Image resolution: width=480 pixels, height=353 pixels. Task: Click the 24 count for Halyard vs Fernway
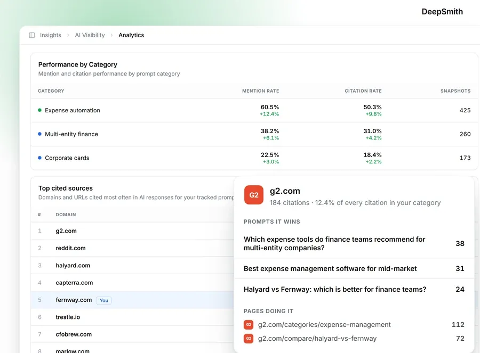(460, 290)
